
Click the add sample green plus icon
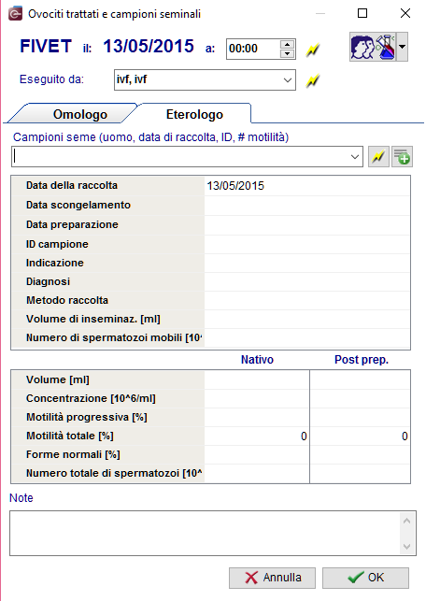(x=402, y=157)
